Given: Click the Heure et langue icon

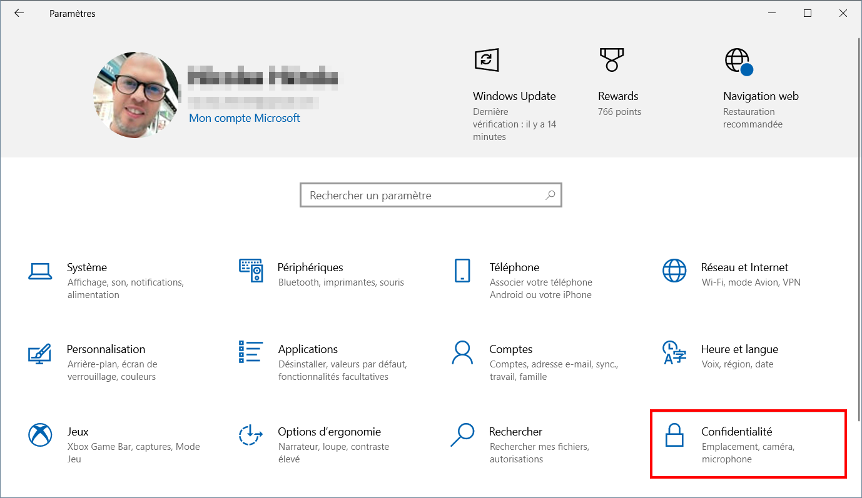Looking at the screenshot, I should tap(674, 353).
